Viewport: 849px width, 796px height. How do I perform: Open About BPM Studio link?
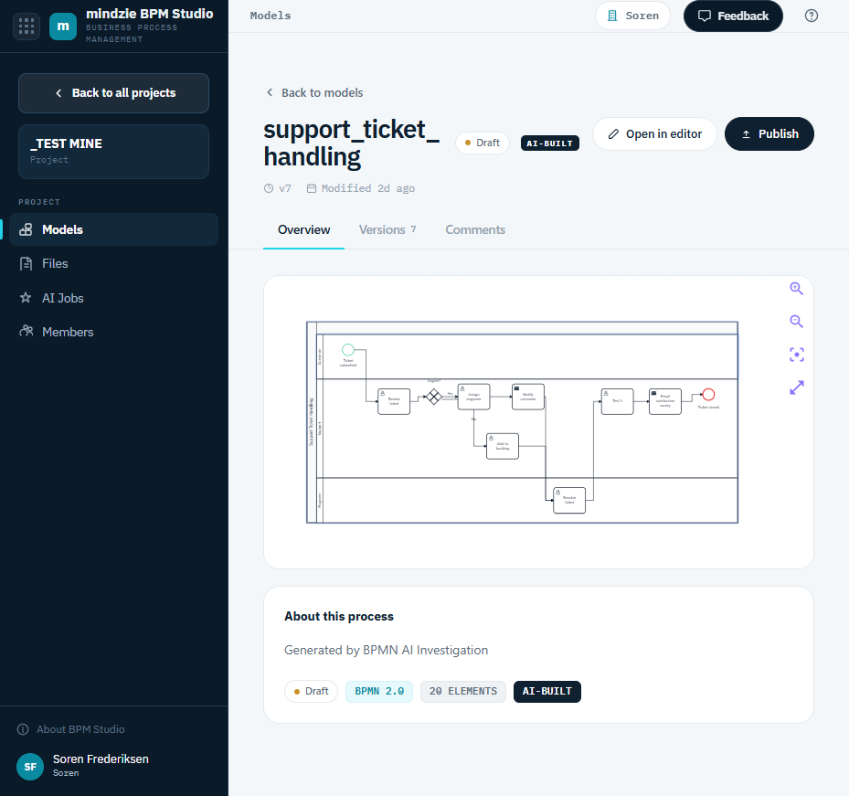[x=71, y=729]
